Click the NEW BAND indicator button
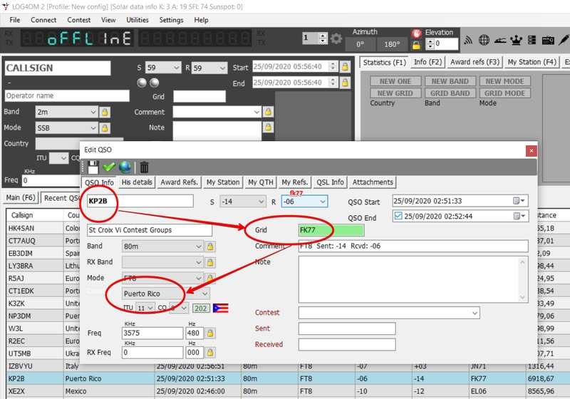The height and width of the screenshot is (399, 570). (x=450, y=81)
